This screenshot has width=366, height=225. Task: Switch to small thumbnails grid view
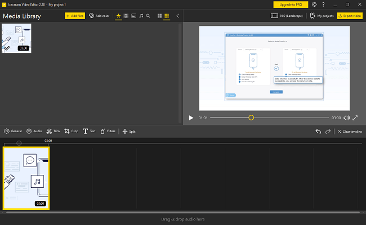pos(167,16)
